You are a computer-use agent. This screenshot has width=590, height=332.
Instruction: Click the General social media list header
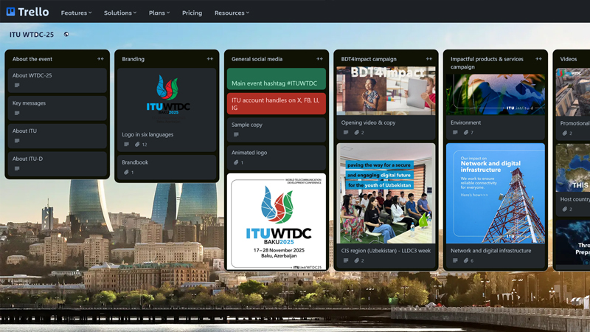pos(257,59)
